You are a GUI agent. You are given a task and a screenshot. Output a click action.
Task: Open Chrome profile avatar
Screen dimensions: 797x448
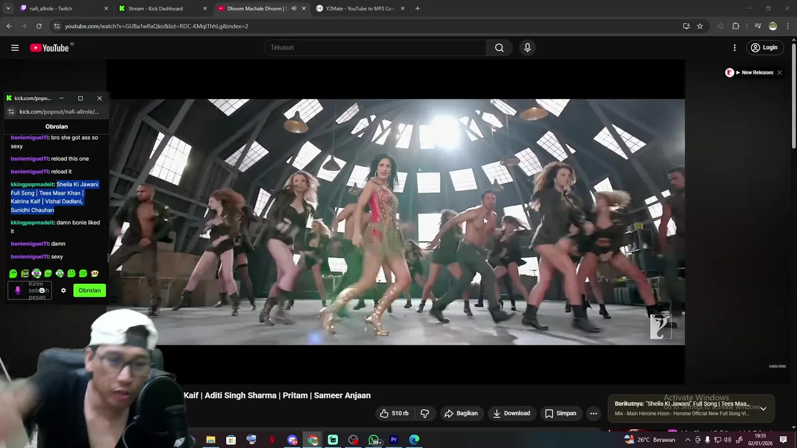point(773,26)
